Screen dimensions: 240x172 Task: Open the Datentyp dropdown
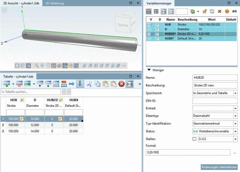[x=236, y=116]
